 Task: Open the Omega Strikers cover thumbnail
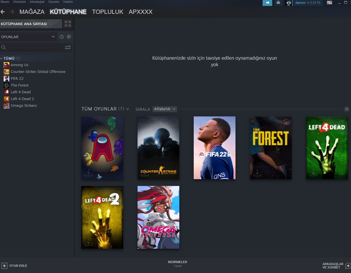point(158,217)
